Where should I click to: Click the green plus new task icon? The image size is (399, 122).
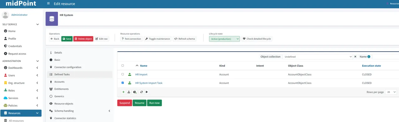pyautogui.click(x=123, y=92)
